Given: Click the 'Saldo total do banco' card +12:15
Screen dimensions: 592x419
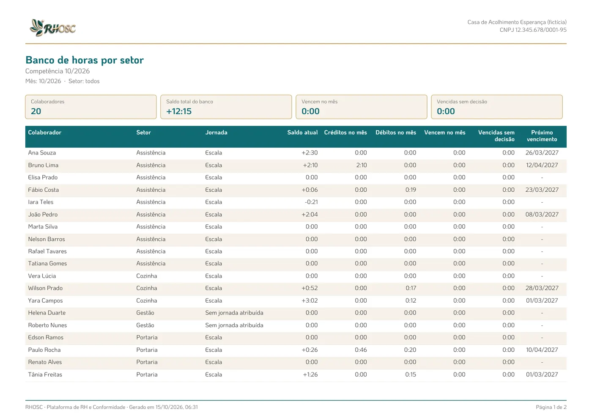Looking at the screenshot, I should [226, 107].
